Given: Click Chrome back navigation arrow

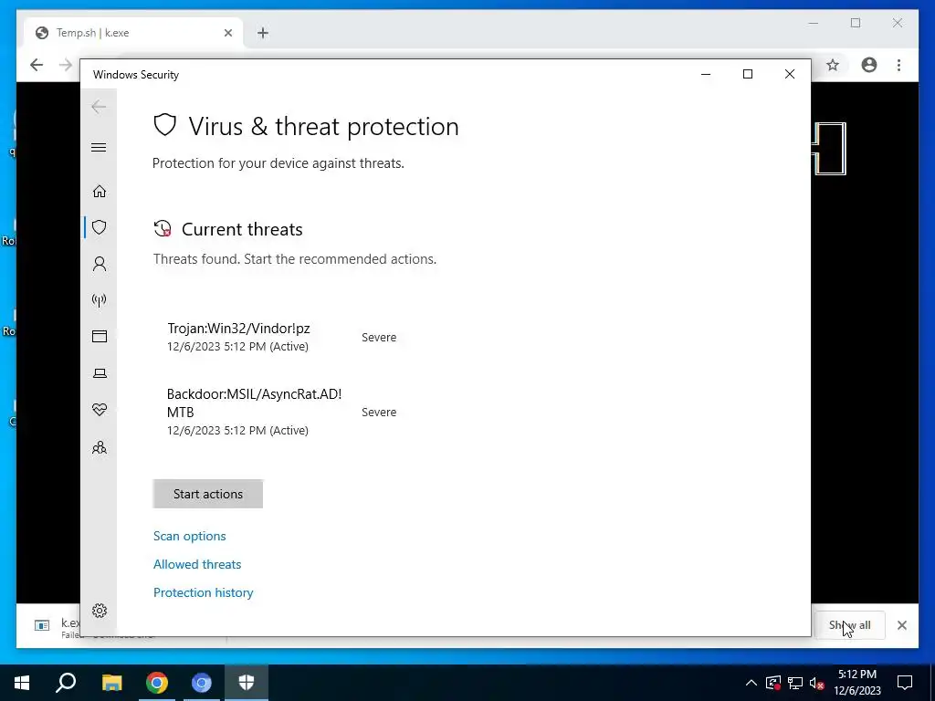Looking at the screenshot, I should point(37,65).
